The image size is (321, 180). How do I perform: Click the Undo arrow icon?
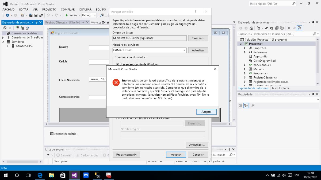48,15
